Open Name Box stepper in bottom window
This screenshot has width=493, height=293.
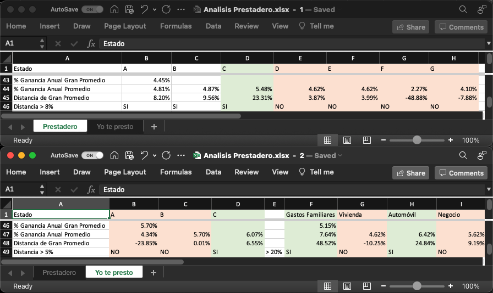pos(42,189)
